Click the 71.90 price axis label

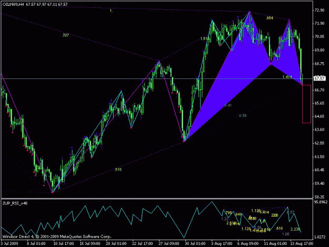(320, 24)
